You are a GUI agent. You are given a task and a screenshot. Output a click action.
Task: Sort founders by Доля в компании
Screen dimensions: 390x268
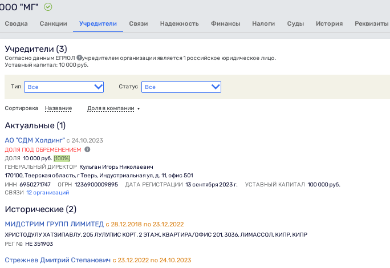pyautogui.click(x=111, y=108)
